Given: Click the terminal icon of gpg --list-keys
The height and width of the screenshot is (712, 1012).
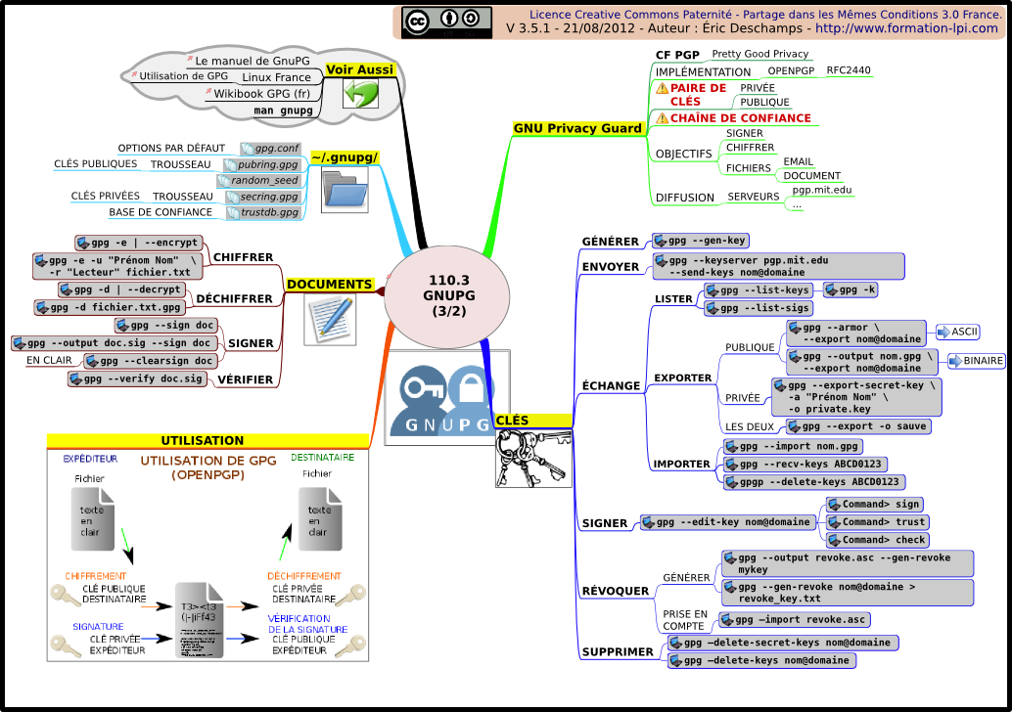Looking at the screenshot, I should (x=713, y=290).
